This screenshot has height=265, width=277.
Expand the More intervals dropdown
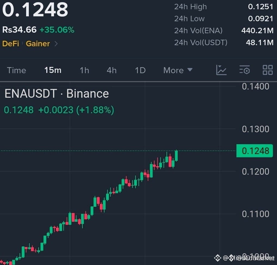tap(178, 70)
